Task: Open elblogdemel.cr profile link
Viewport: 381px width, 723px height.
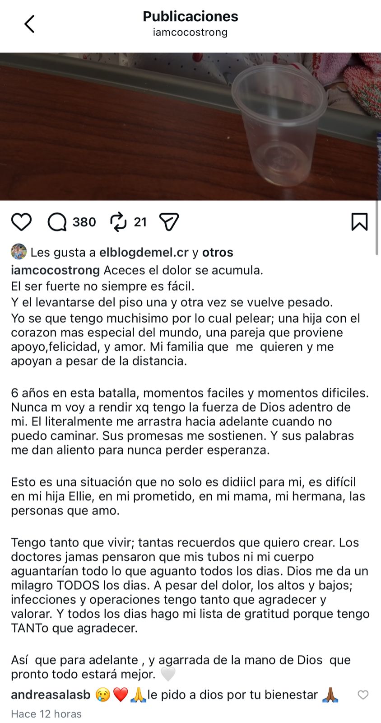Action: point(144,252)
